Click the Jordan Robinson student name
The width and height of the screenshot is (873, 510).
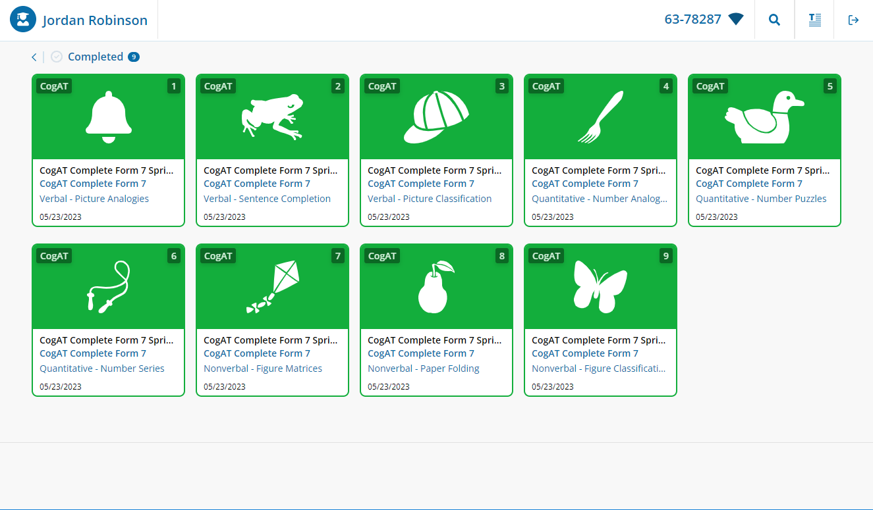click(95, 20)
